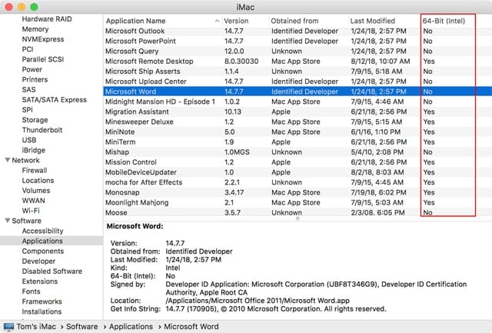492x333 pixels.
Task: Select Wi-Fi in the sidebar
Action: coord(32,210)
